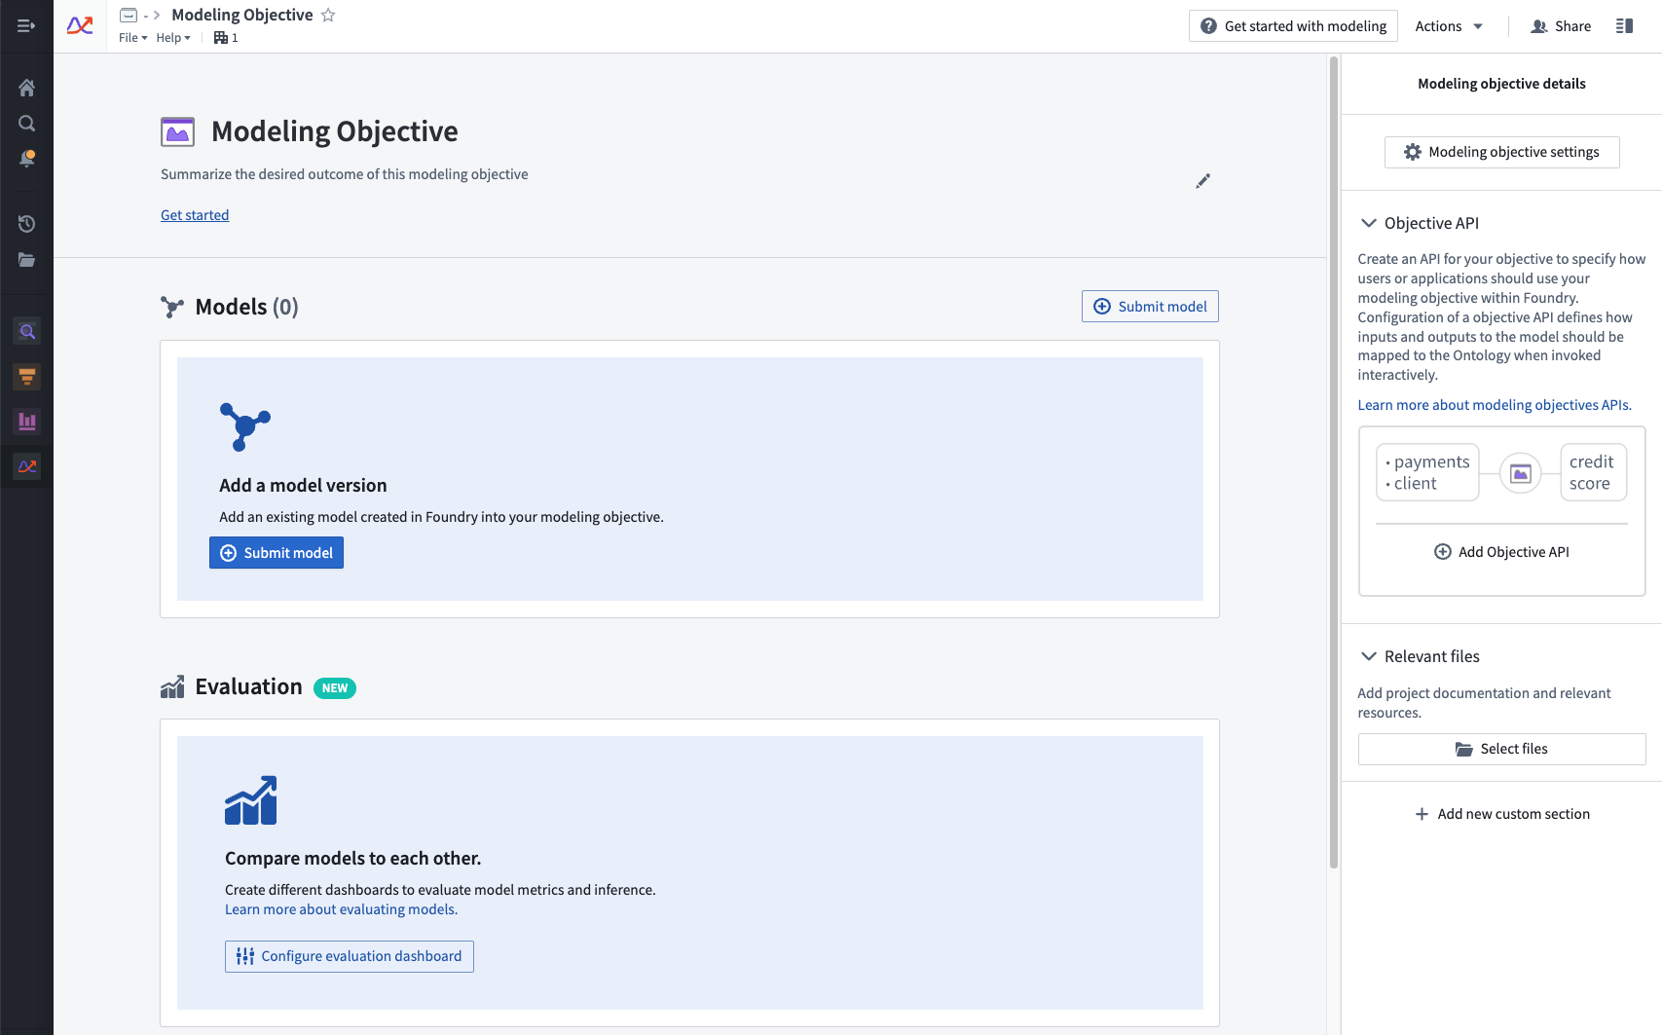Star the Modeling Objective as favorite

pos(328,15)
